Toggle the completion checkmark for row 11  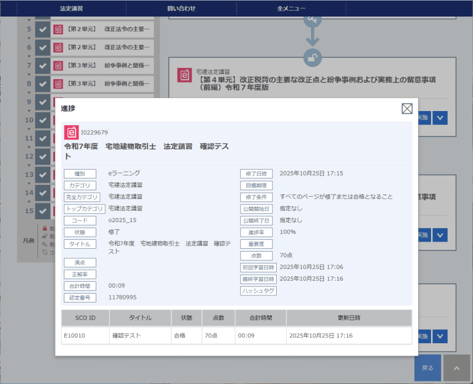click(43, 139)
